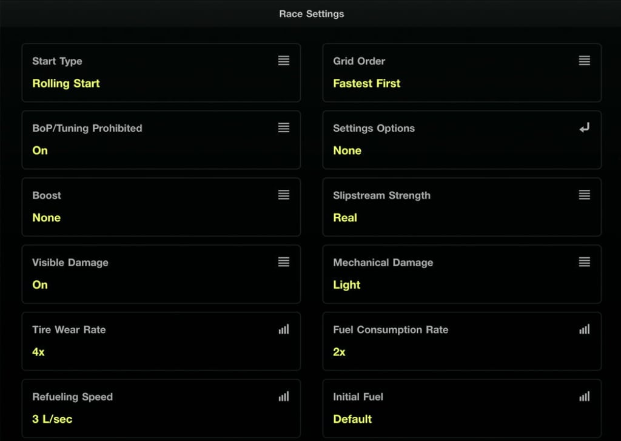This screenshot has height=441, width=621.
Task: Open the Rolling Start type selection
Action: [x=66, y=83]
